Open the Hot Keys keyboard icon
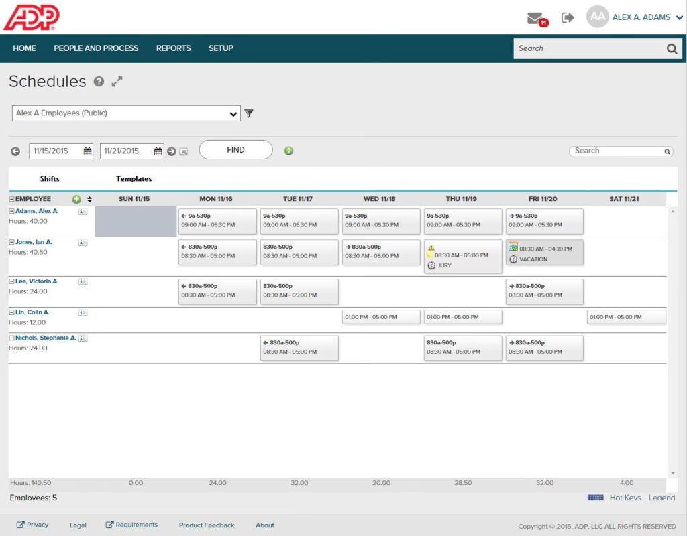This screenshot has height=536, width=687. (x=596, y=498)
